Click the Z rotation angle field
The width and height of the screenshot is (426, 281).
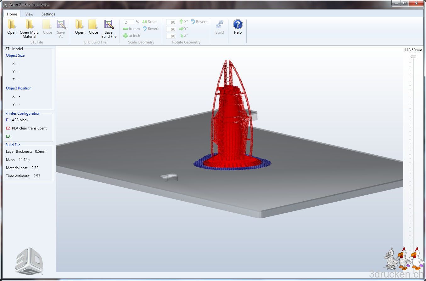pos(171,36)
